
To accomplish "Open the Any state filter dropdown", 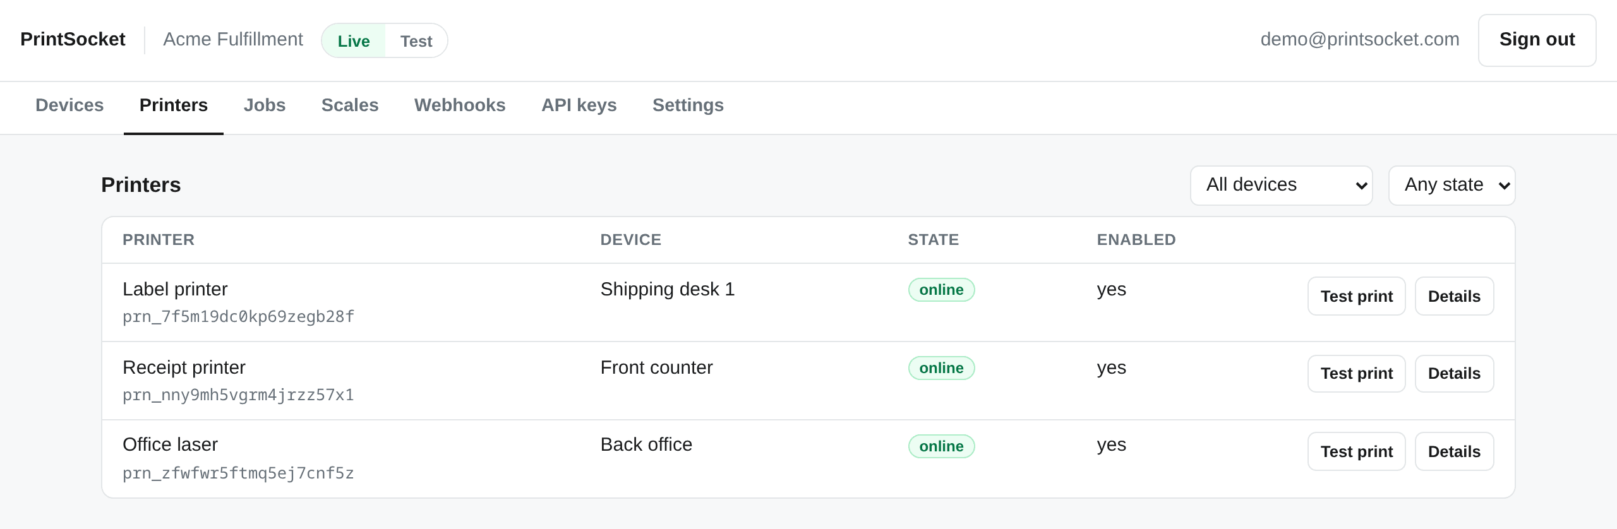I will coord(1452,185).
